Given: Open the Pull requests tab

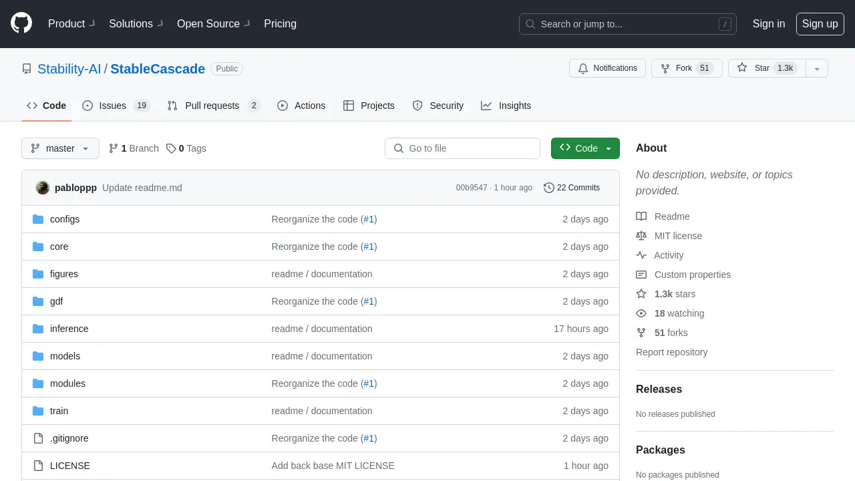Looking at the screenshot, I should [x=212, y=106].
